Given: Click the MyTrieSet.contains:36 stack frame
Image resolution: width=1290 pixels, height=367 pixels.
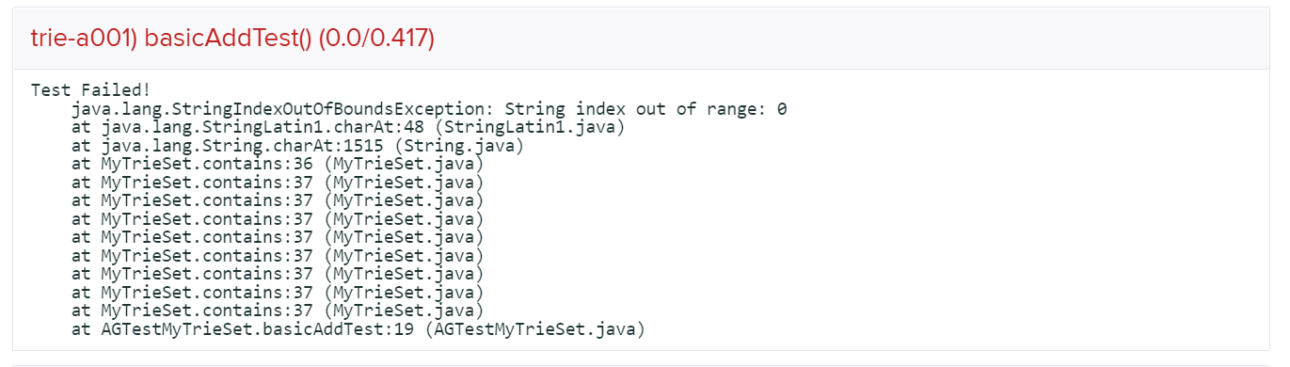Looking at the screenshot, I should (x=278, y=164).
